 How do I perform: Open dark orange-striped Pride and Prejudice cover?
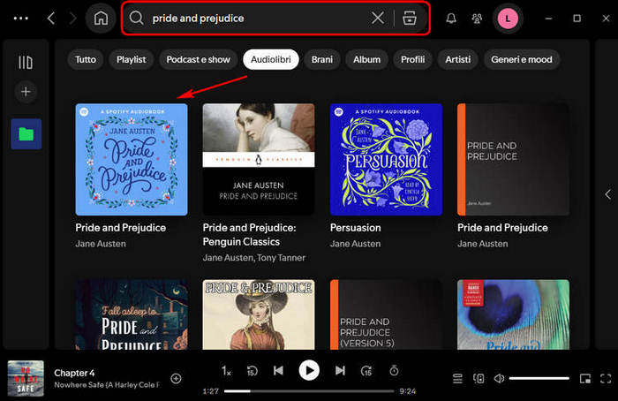pyautogui.click(x=513, y=160)
